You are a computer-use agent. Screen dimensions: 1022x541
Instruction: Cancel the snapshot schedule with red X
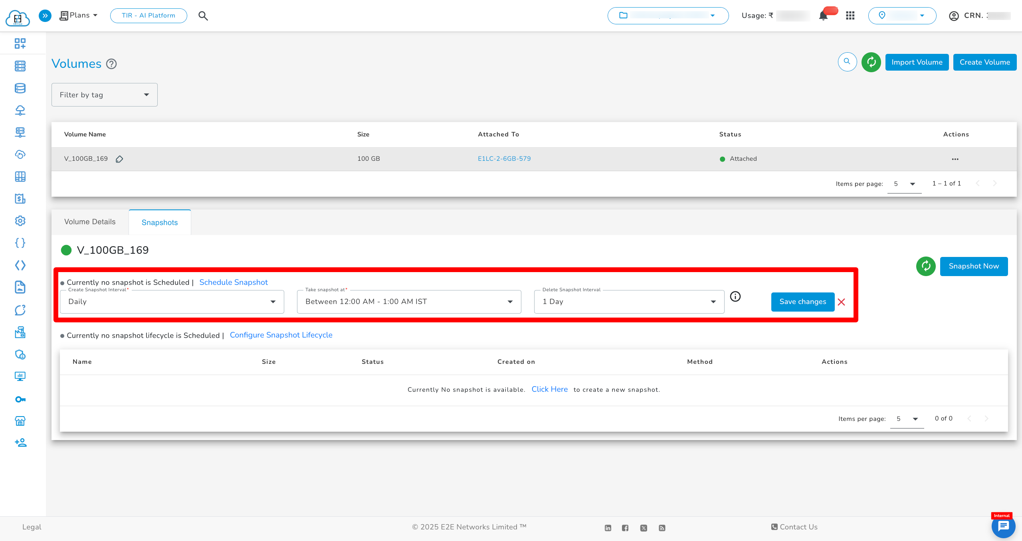tap(842, 302)
